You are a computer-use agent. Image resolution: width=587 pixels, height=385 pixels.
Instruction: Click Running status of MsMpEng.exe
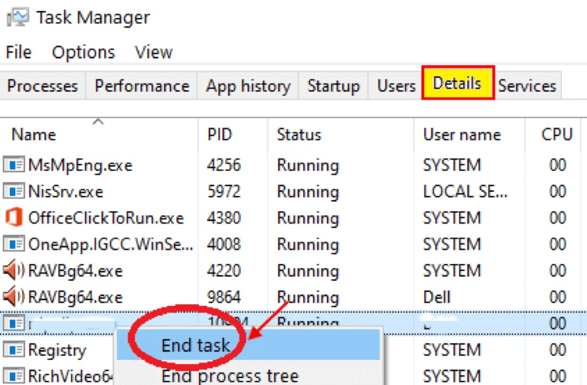coord(308,166)
